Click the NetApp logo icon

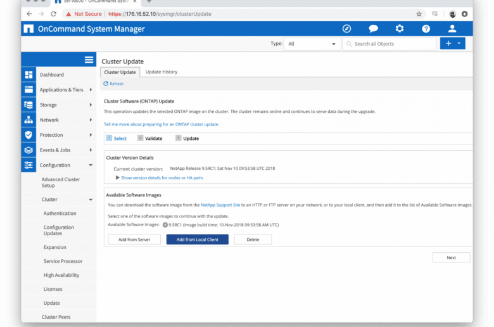click(x=28, y=29)
